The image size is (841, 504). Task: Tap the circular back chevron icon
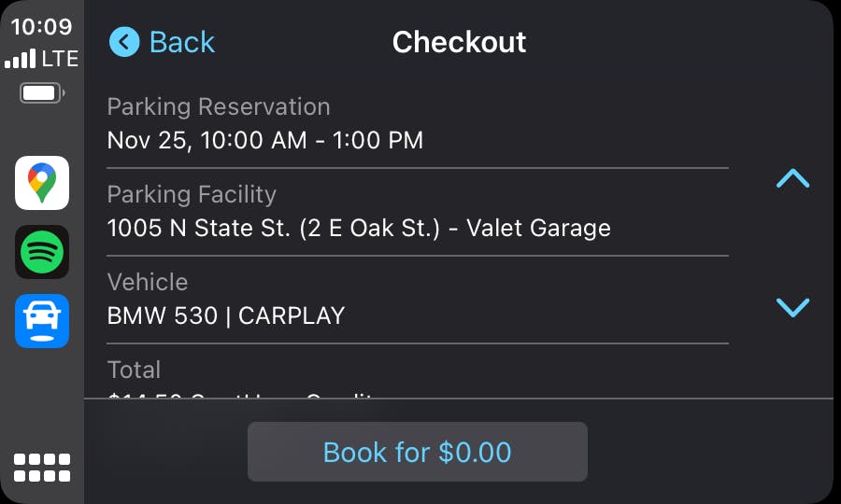point(124,42)
